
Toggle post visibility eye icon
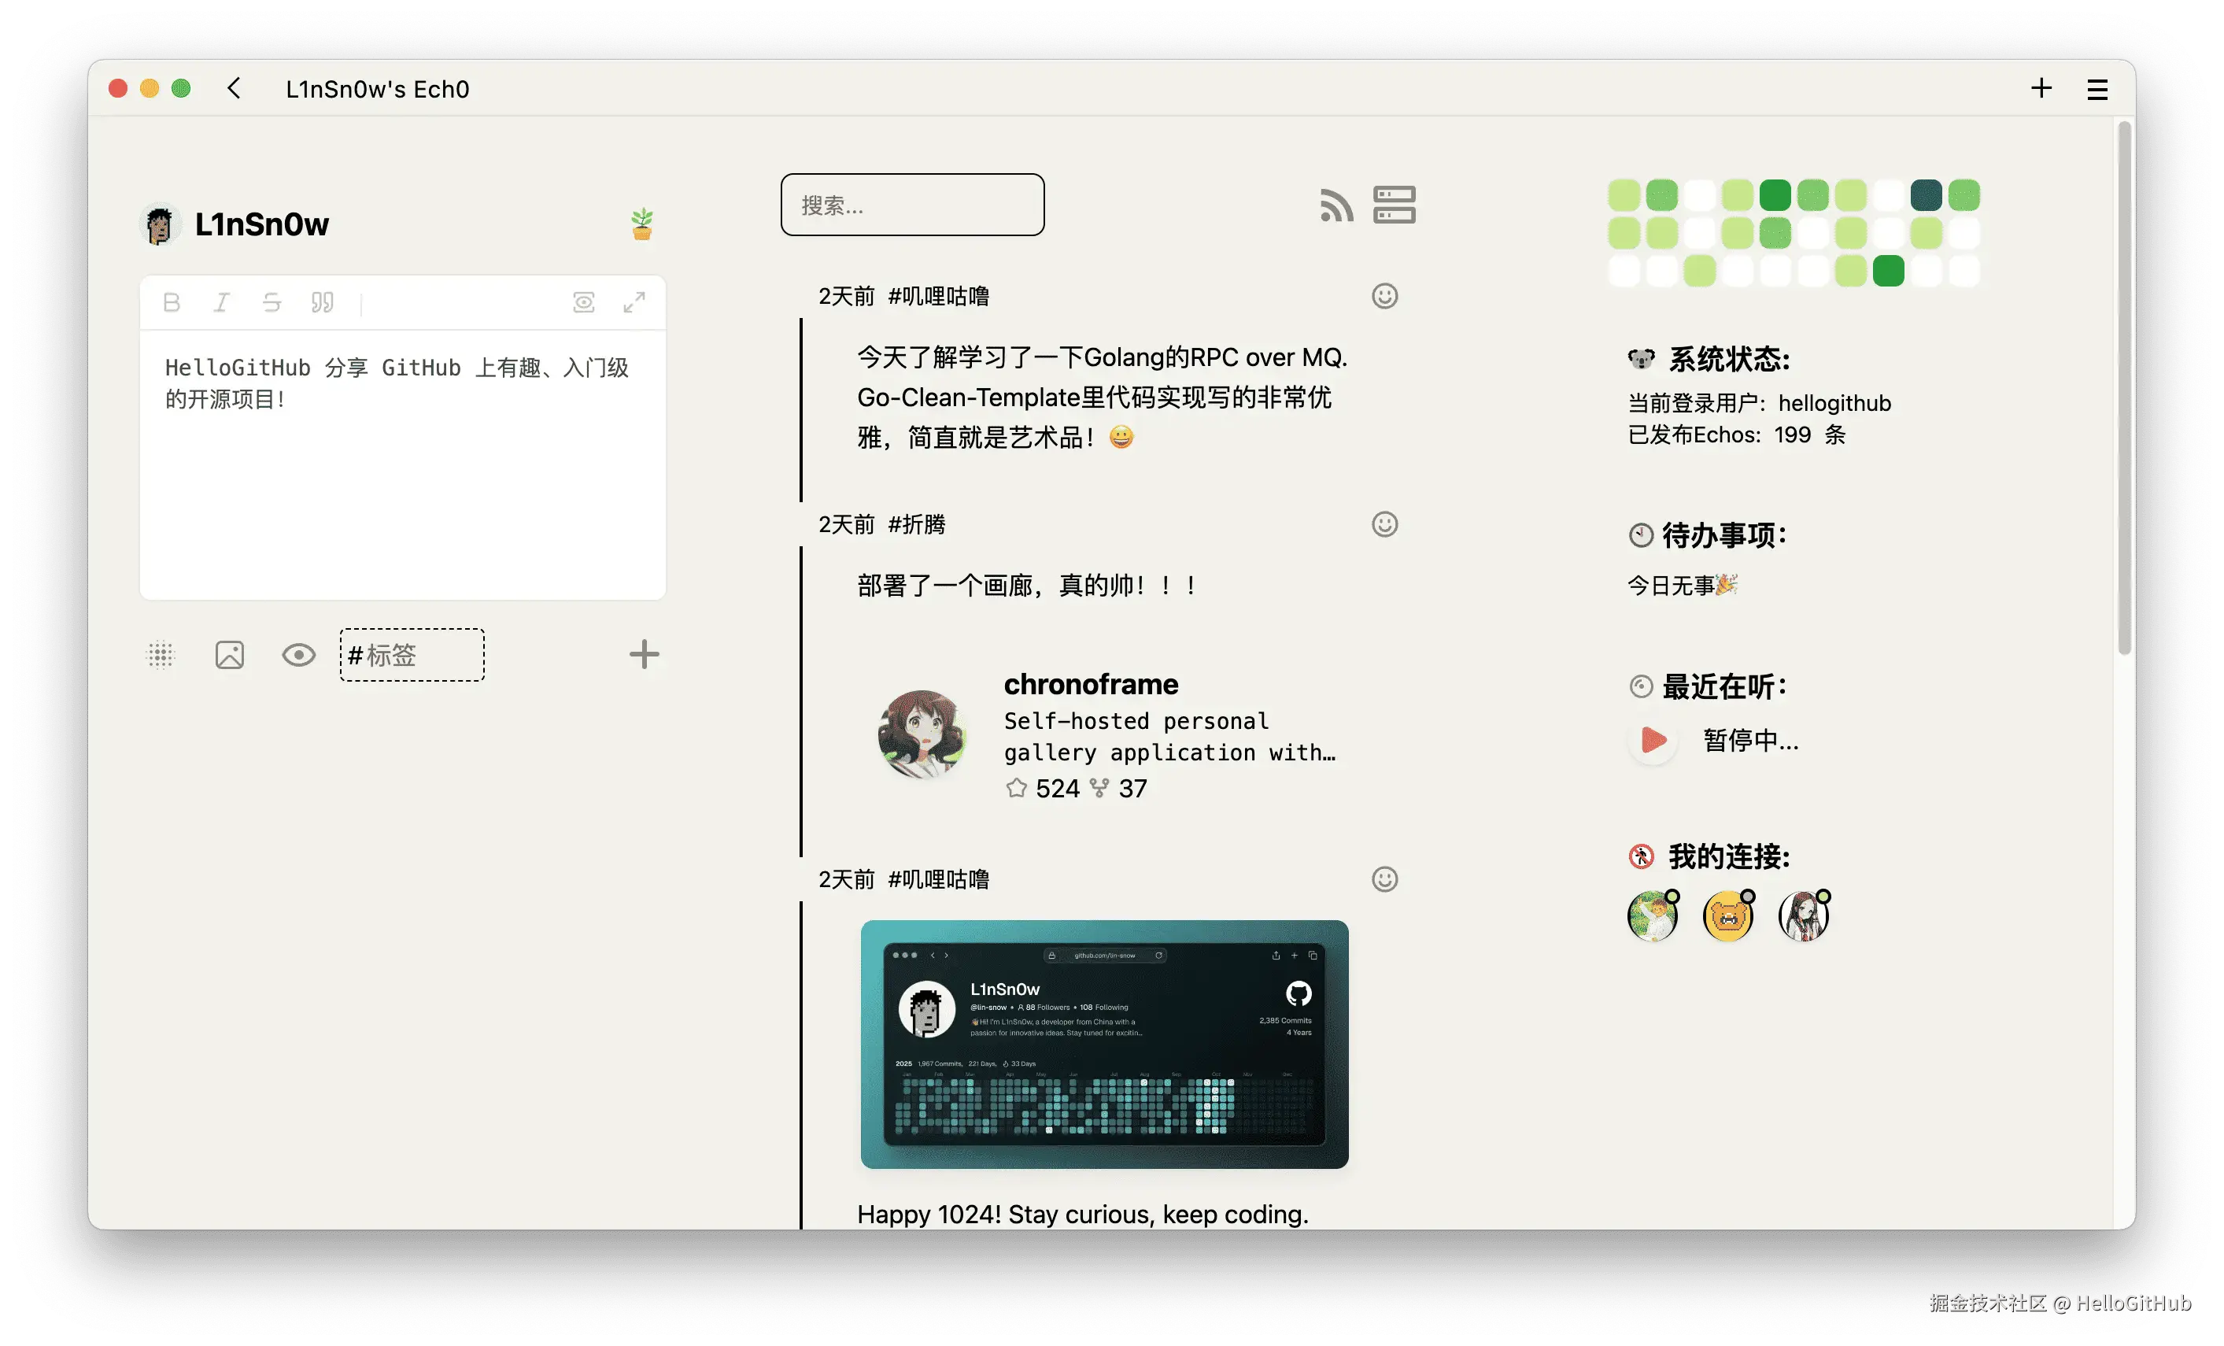pos(299,654)
